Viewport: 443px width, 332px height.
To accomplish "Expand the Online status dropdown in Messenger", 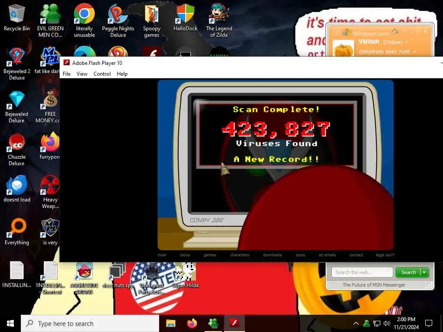I will 407,42.
